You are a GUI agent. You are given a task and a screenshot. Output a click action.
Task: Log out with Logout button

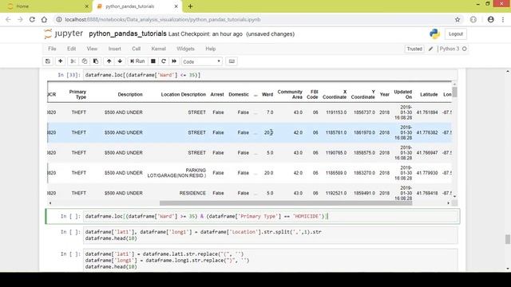(x=455, y=33)
